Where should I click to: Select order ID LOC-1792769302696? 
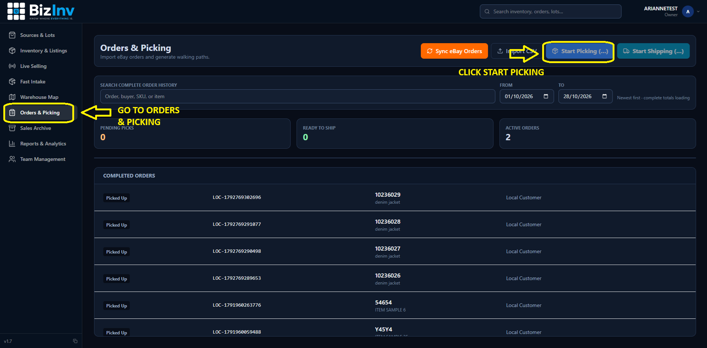pos(237,197)
